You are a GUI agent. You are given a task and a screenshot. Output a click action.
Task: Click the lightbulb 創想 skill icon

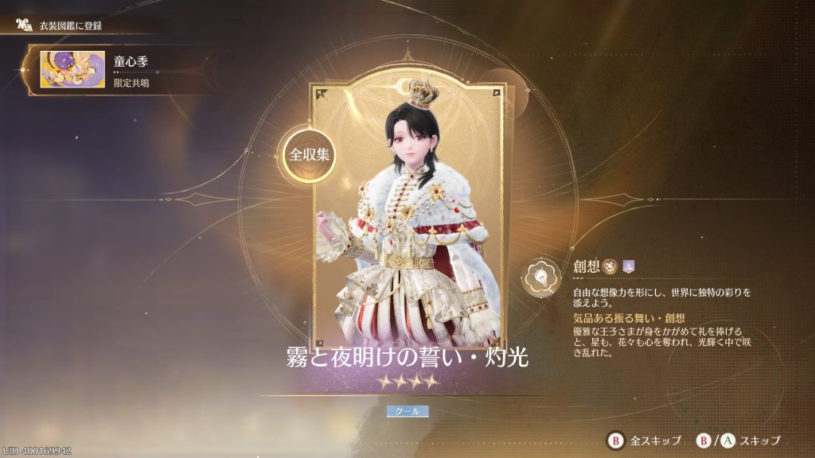click(x=541, y=278)
